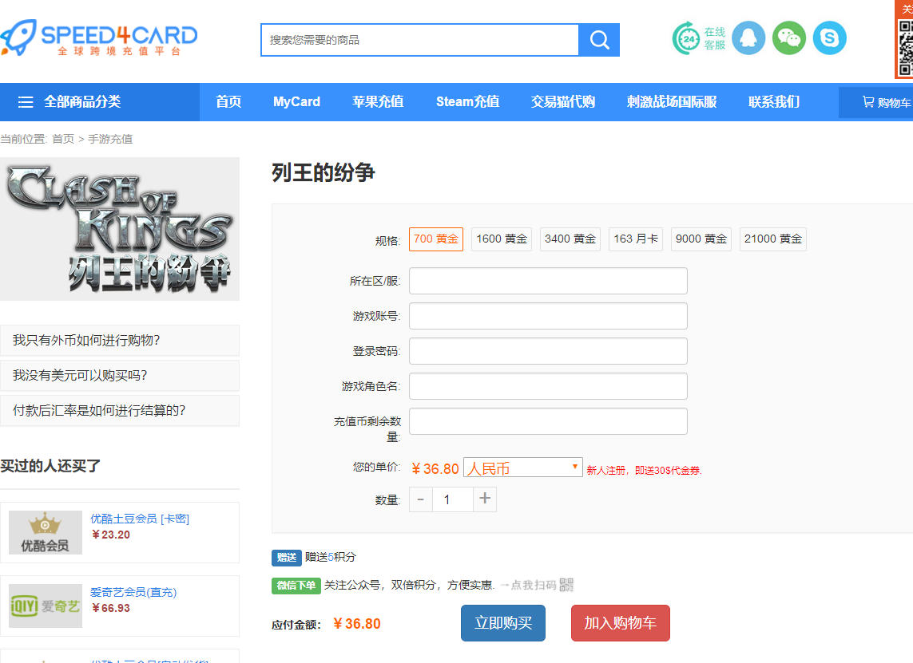Viewport: 913px width, 663px height.
Task: Open 苹果充值 navigation item
Action: (x=378, y=102)
